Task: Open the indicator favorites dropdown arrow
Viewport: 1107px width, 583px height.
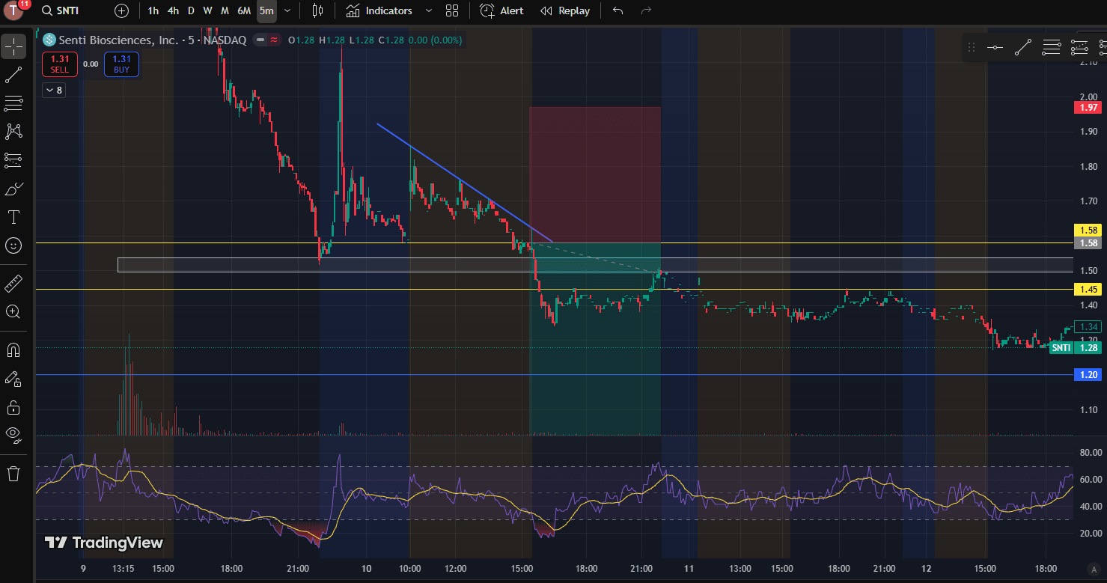Action: (428, 10)
